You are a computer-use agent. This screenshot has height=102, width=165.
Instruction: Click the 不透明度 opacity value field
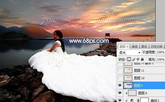pos(161,52)
